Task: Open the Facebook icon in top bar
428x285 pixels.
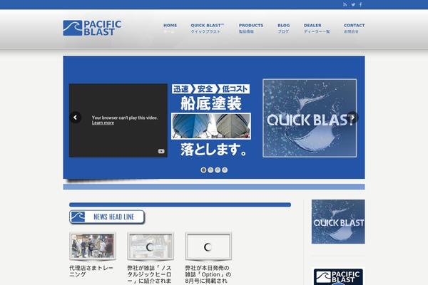Action: click(360, 5)
